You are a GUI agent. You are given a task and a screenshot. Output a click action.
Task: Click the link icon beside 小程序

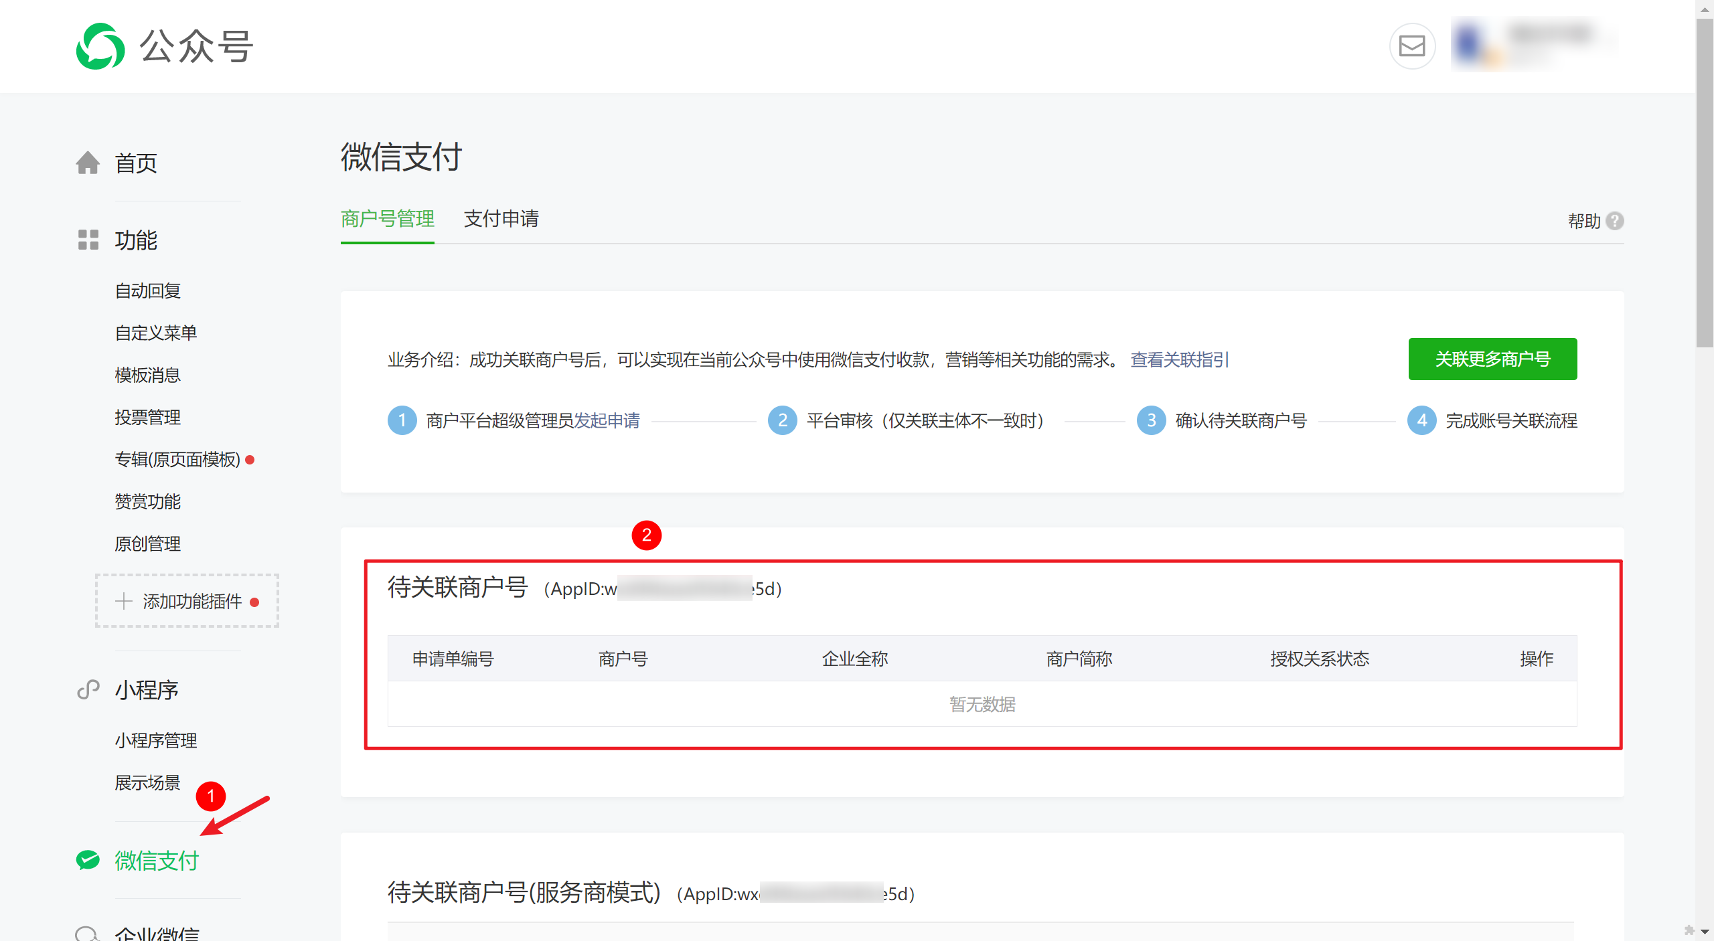[x=88, y=689]
